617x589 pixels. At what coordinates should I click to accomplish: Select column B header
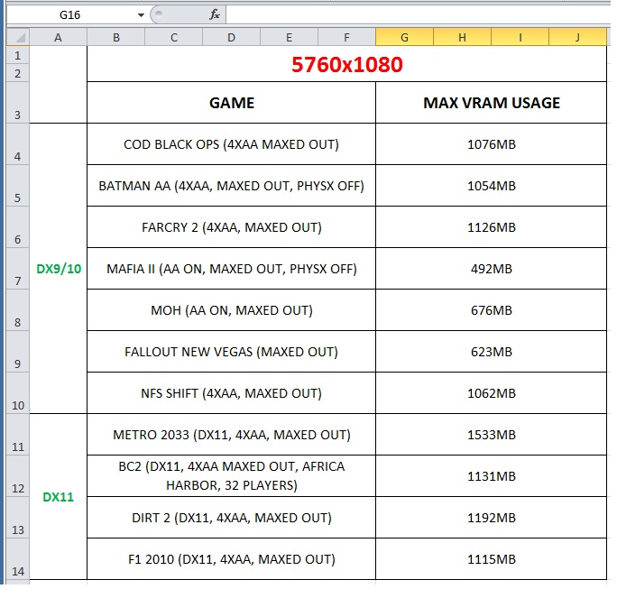pos(116,37)
